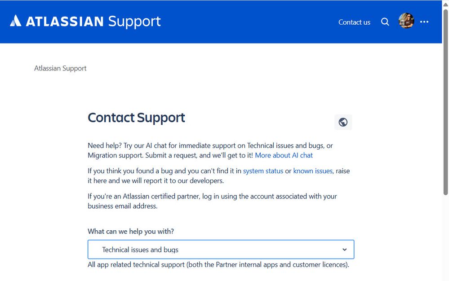This screenshot has height=281, width=449.
Task: Select 'Contact us' in the navigation bar
Action: pyautogui.click(x=354, y=22)
